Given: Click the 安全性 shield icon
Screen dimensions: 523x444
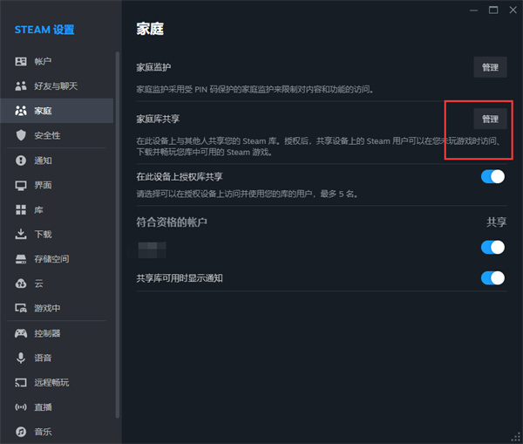Looking at the screenshot, I should (21, 135).
